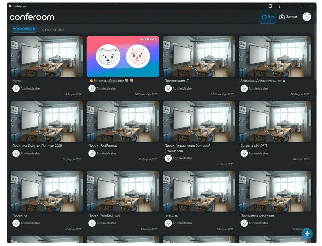Click the 28 Июль 2025 date

point(301,159)
